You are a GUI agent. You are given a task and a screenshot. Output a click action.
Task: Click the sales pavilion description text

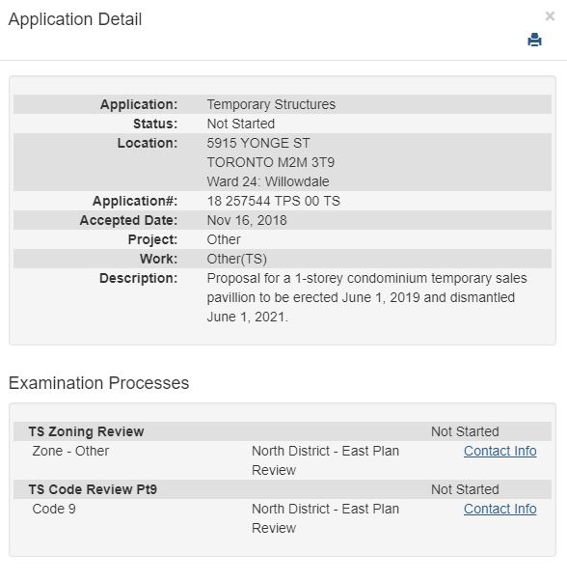pos(366,297)
